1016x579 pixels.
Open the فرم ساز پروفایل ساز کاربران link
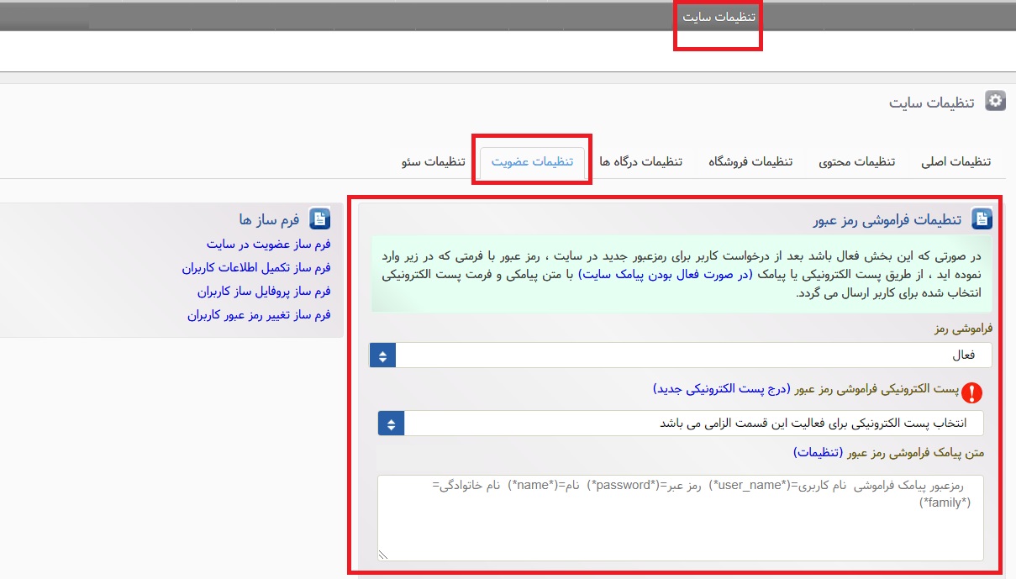(x=264, y=292)
